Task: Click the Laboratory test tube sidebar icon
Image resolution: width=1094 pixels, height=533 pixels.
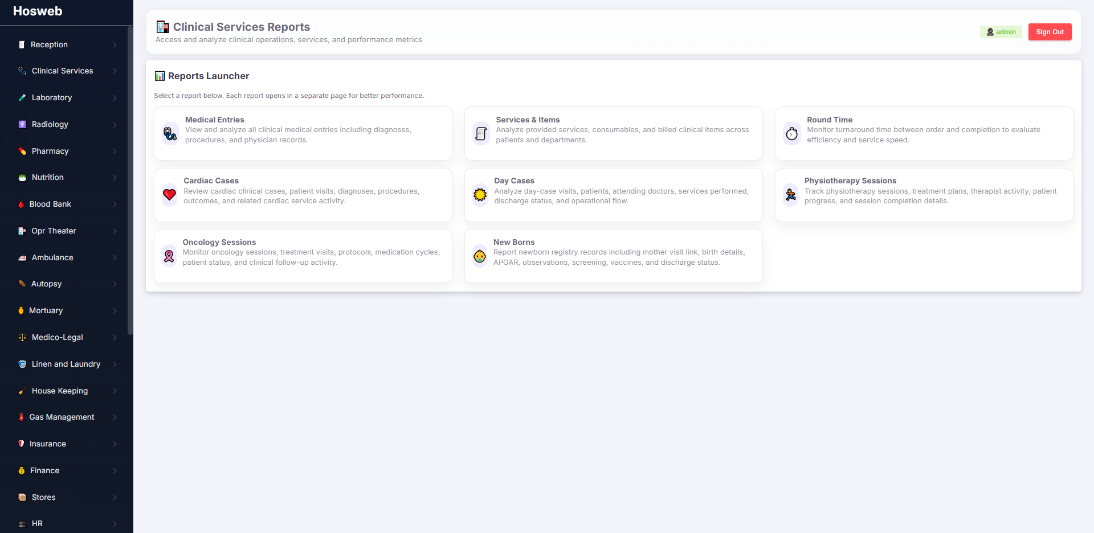Action: click(x=22, y=98)
